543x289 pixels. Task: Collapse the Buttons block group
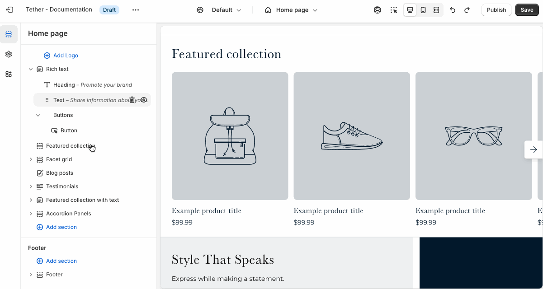click(38, 115)
